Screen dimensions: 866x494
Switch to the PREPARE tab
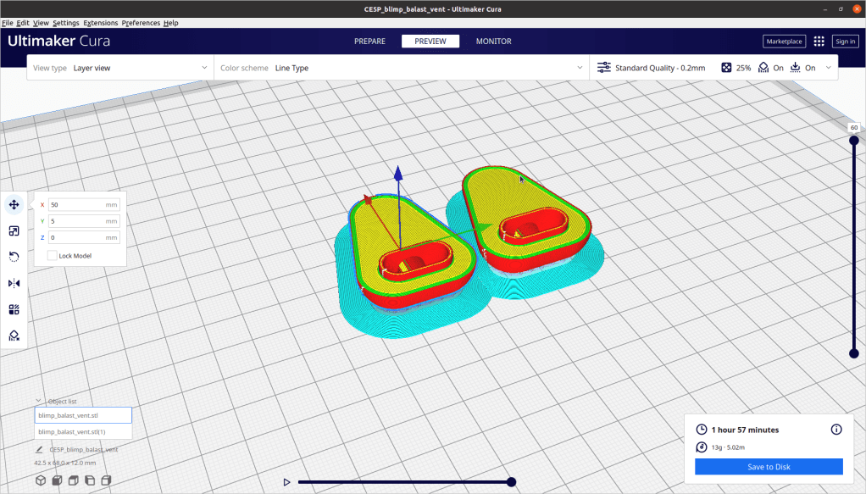coord(369,41)
